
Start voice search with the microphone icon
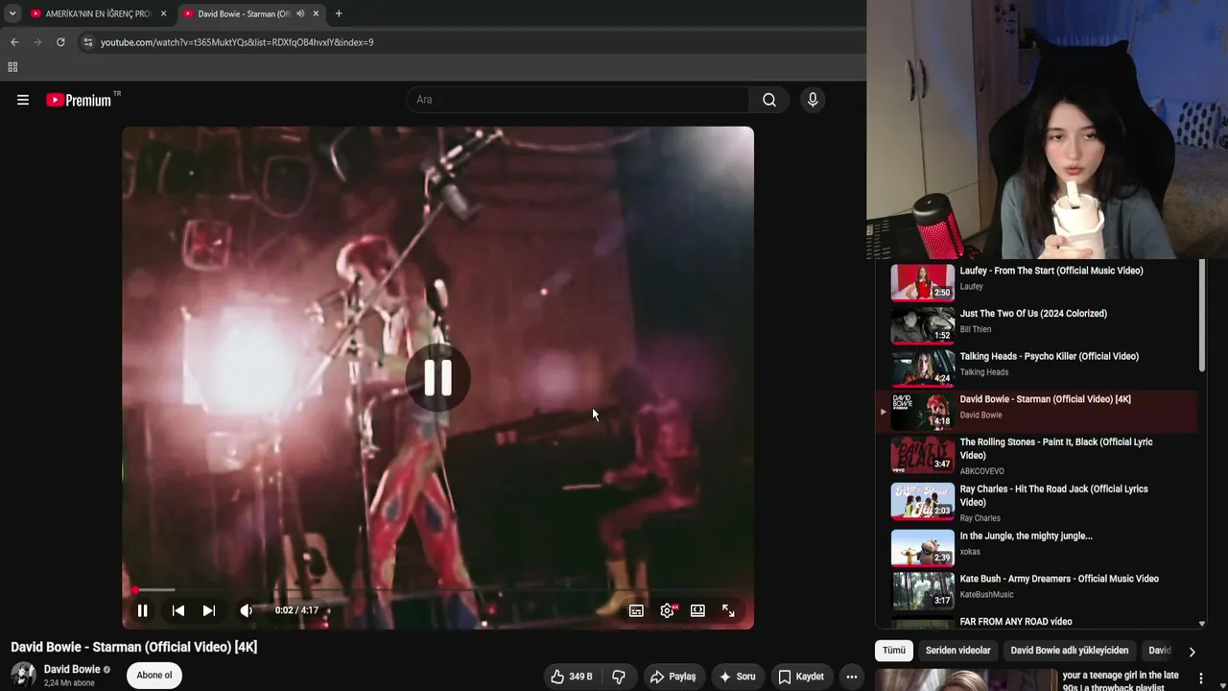point(813,100)
